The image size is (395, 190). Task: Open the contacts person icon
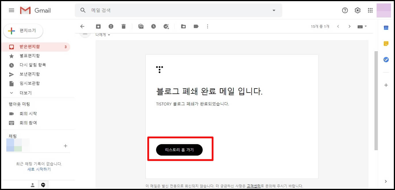point(32,185)
